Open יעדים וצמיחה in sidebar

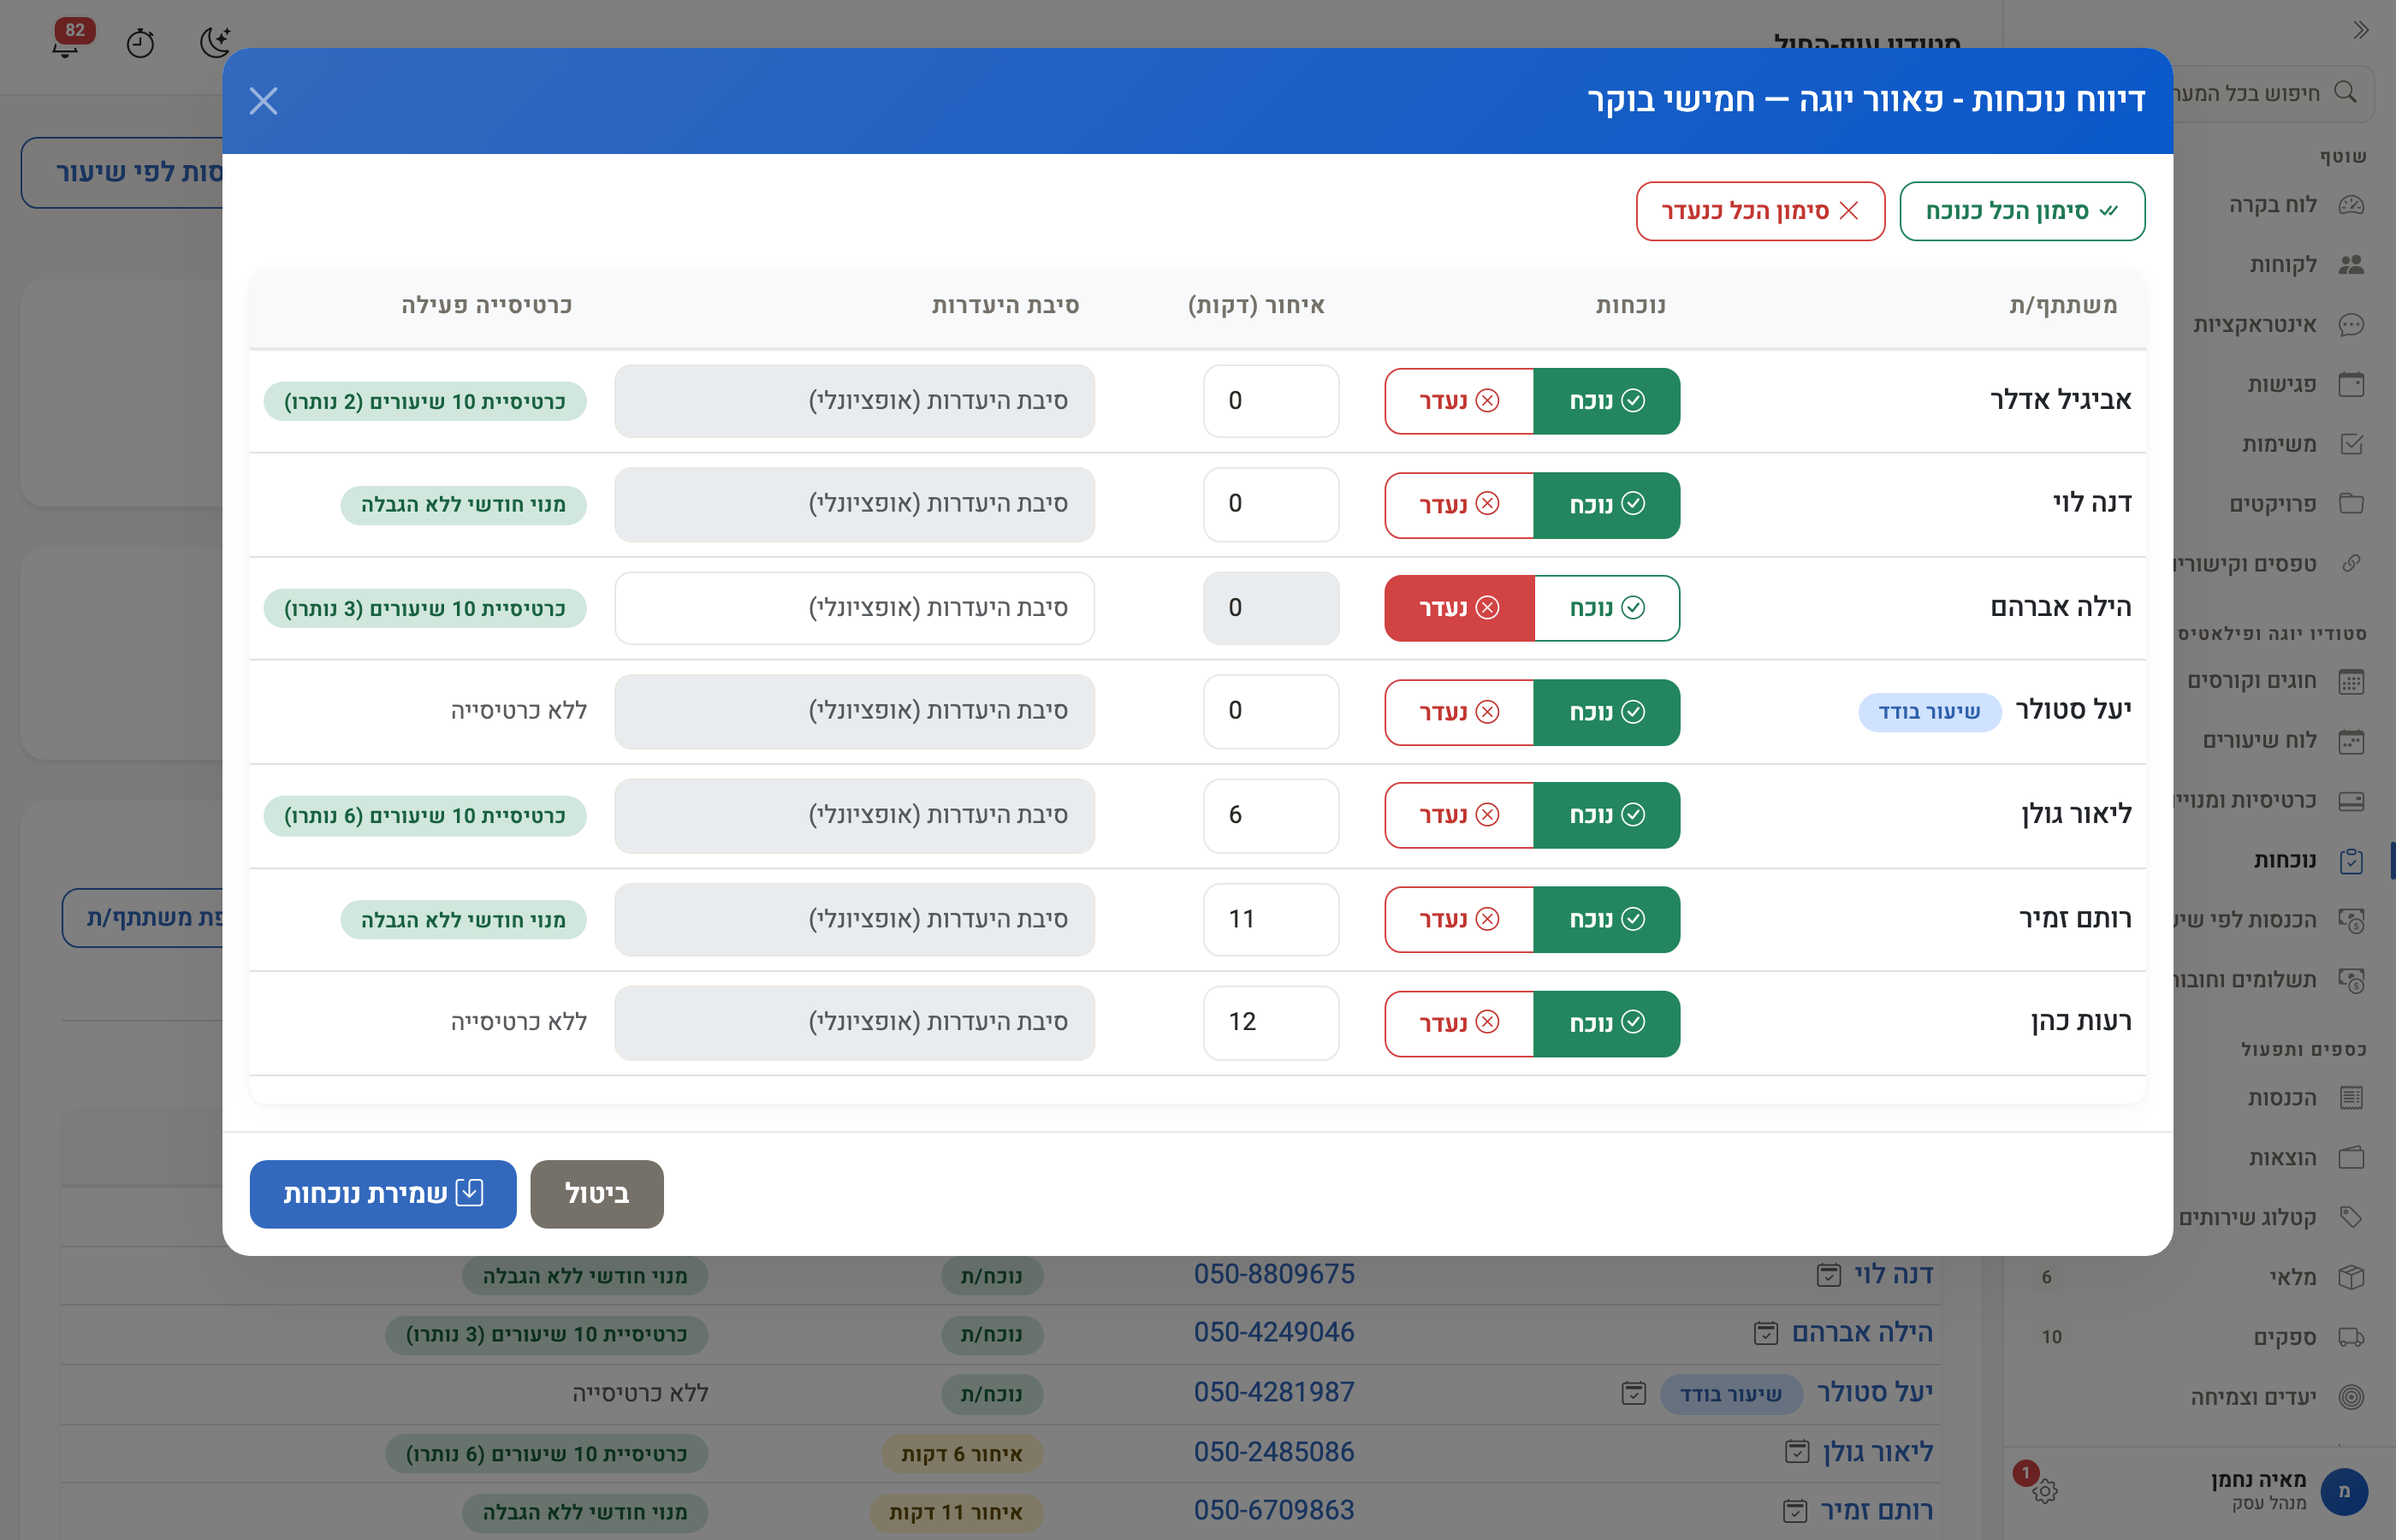(x=2276, y=1397)
